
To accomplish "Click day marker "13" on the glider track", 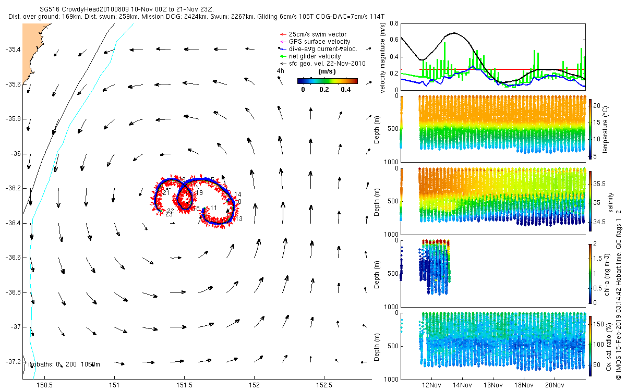I will tap(239, 219).
